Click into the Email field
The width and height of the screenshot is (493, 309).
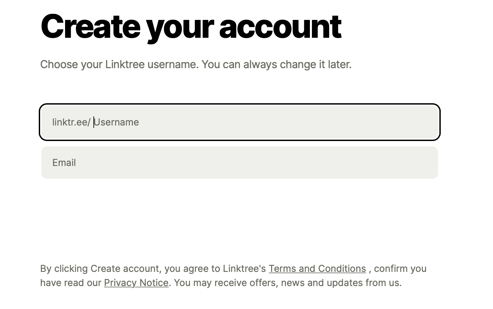click(240, 163)
